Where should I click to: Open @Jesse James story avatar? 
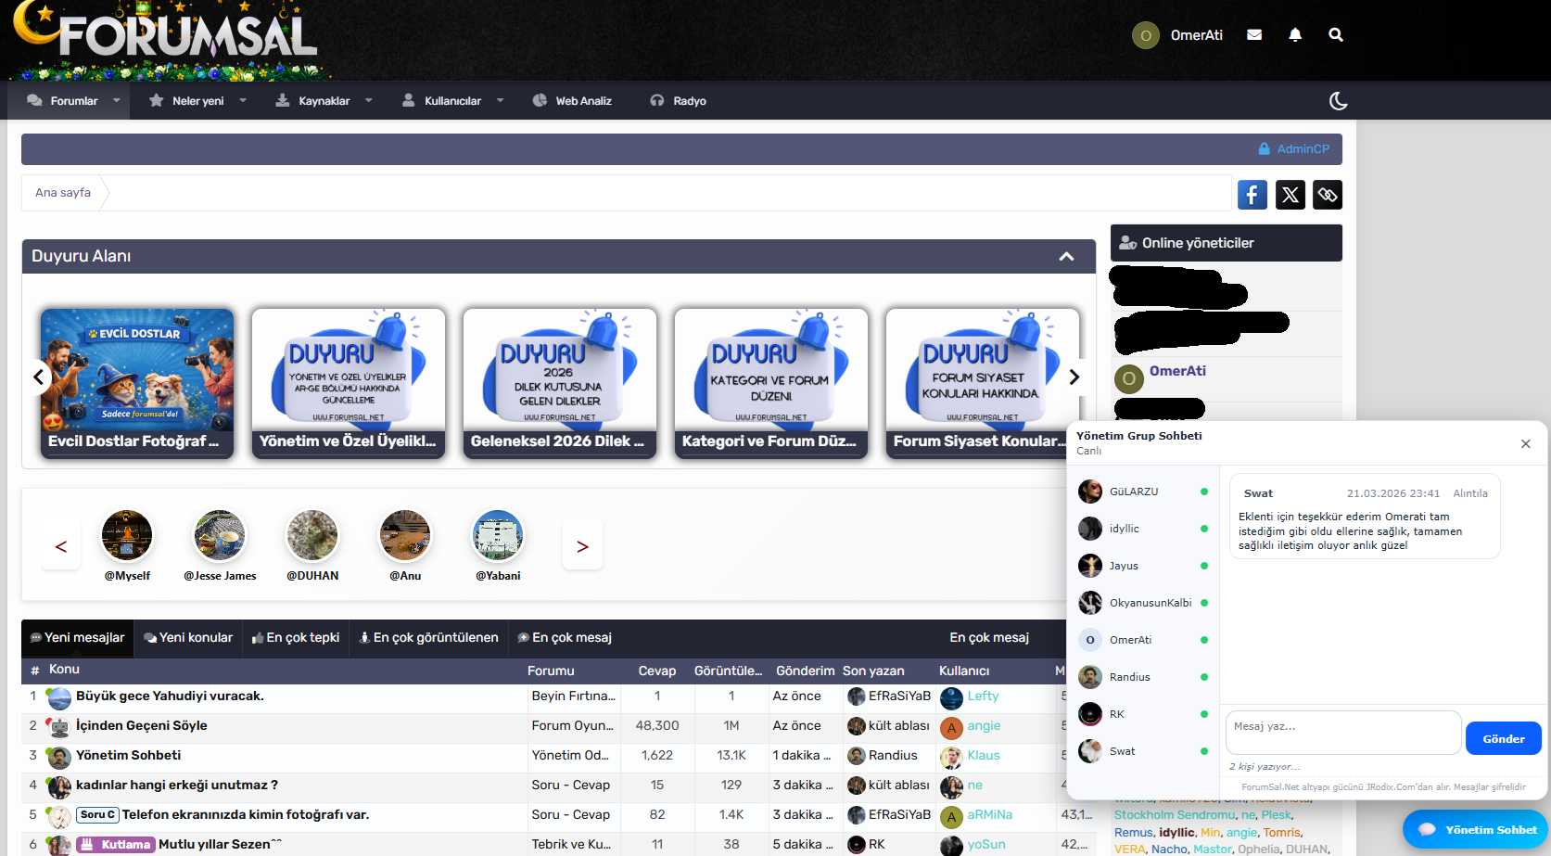coord(220,536)
